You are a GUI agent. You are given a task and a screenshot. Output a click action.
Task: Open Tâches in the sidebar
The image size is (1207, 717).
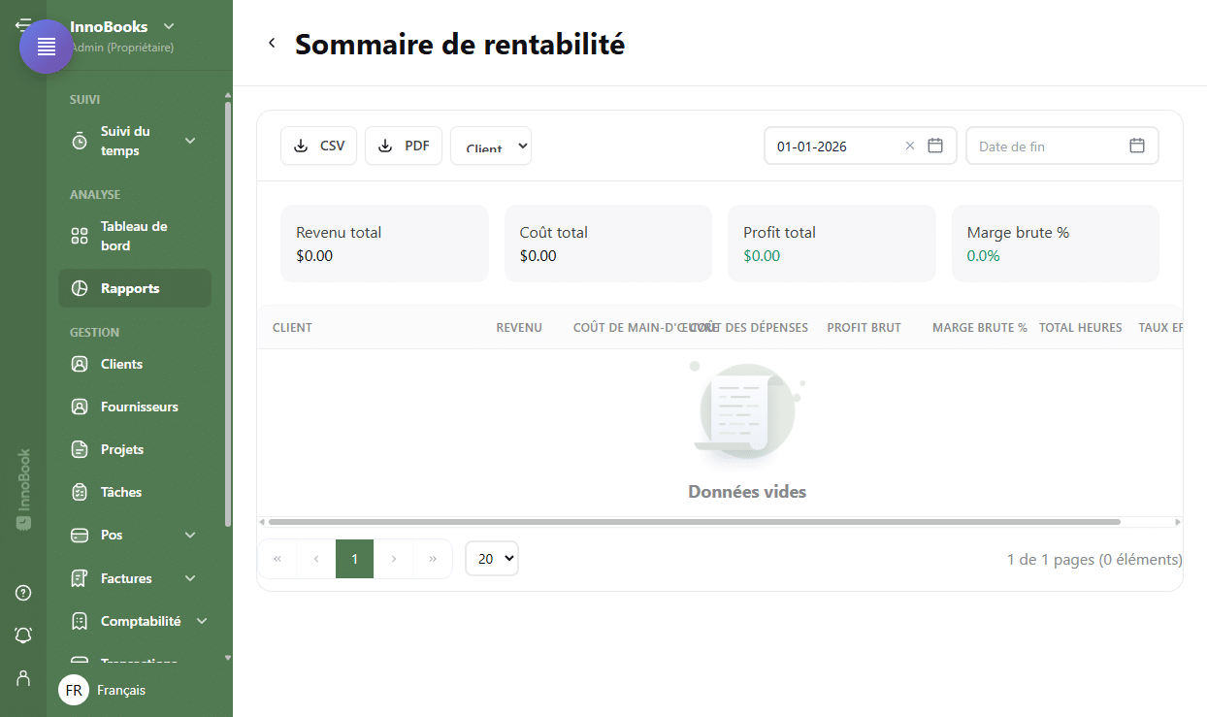pyautogui.click(x=135, y=492)
